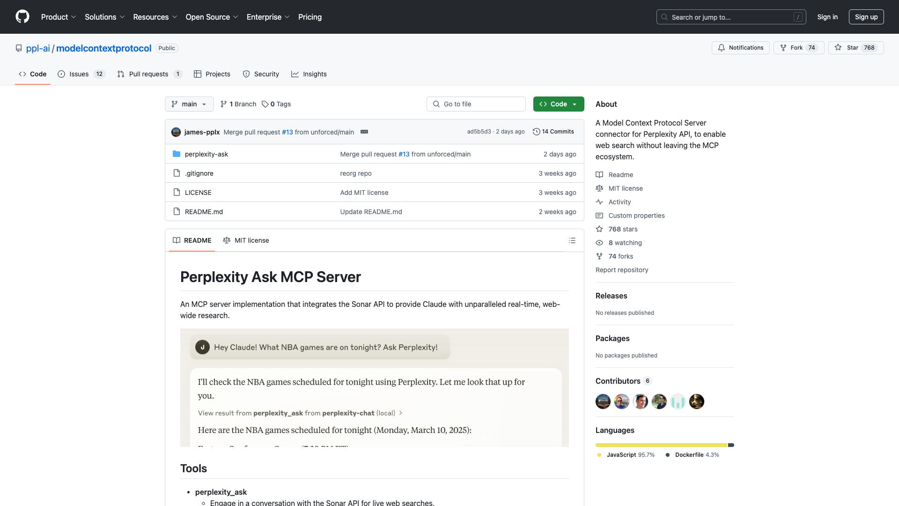
Task: Open the README outline list icon
Action: pyautogui.click(x=572, y=240)
